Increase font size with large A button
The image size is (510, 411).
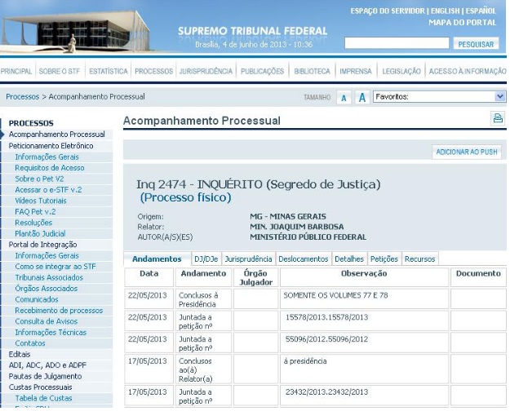[361, 98]
